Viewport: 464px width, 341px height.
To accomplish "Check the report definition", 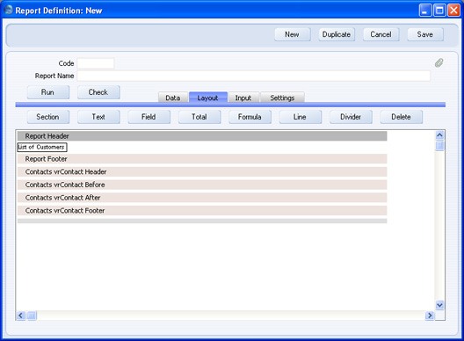I will (x=98, y=92).
